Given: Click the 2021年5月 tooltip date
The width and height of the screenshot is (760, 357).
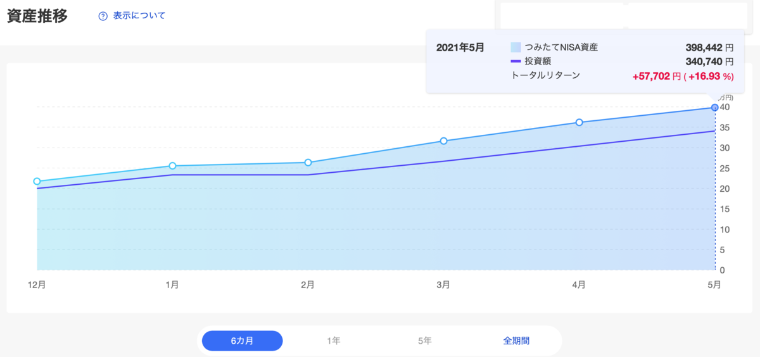Looking at the screenshot, I should [460, 47].
